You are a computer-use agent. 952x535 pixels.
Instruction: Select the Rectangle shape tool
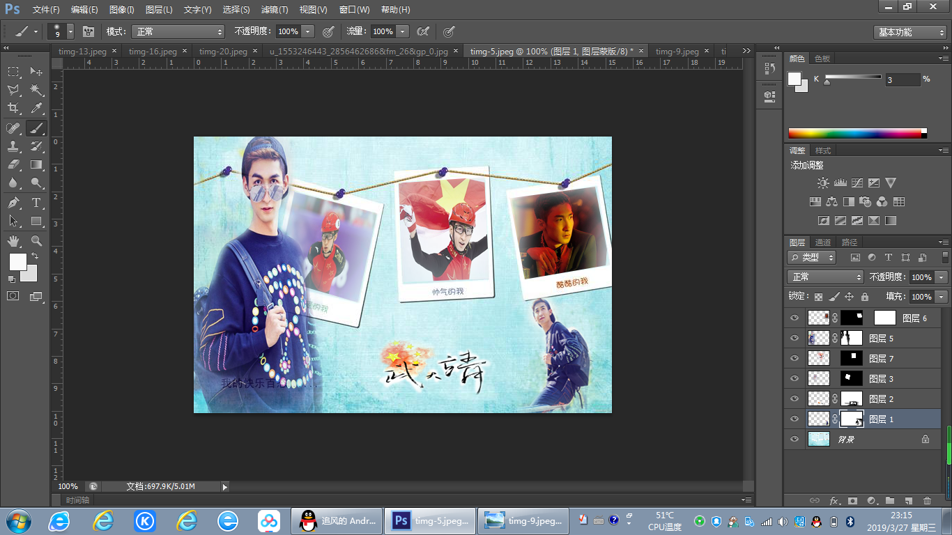click(36, 222)
